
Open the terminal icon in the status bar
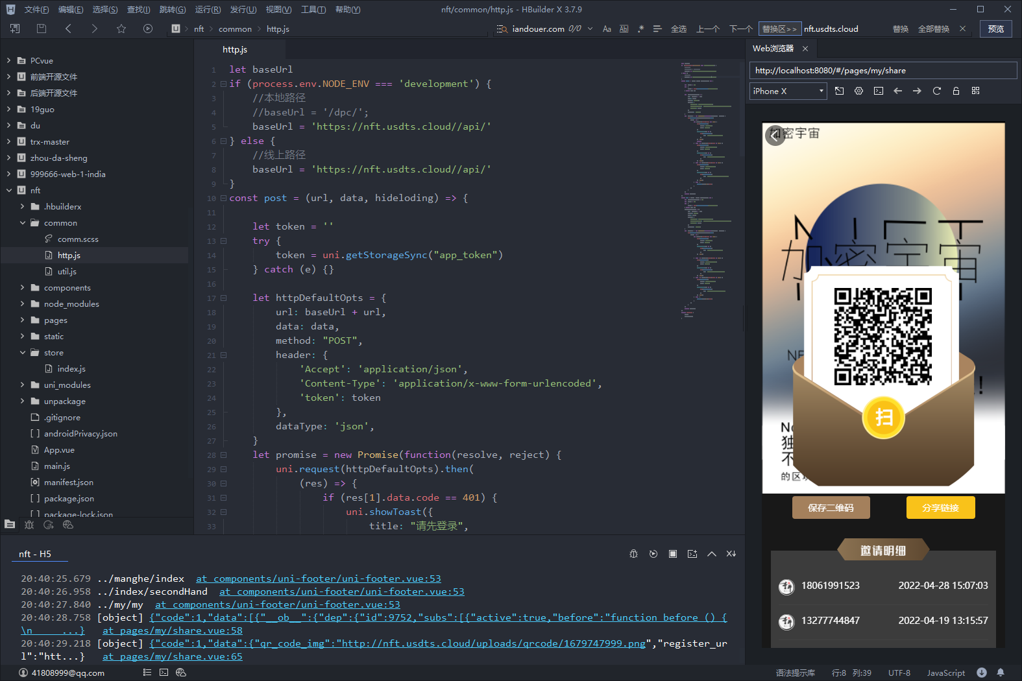pyautogui.click(x=164, y=673)
